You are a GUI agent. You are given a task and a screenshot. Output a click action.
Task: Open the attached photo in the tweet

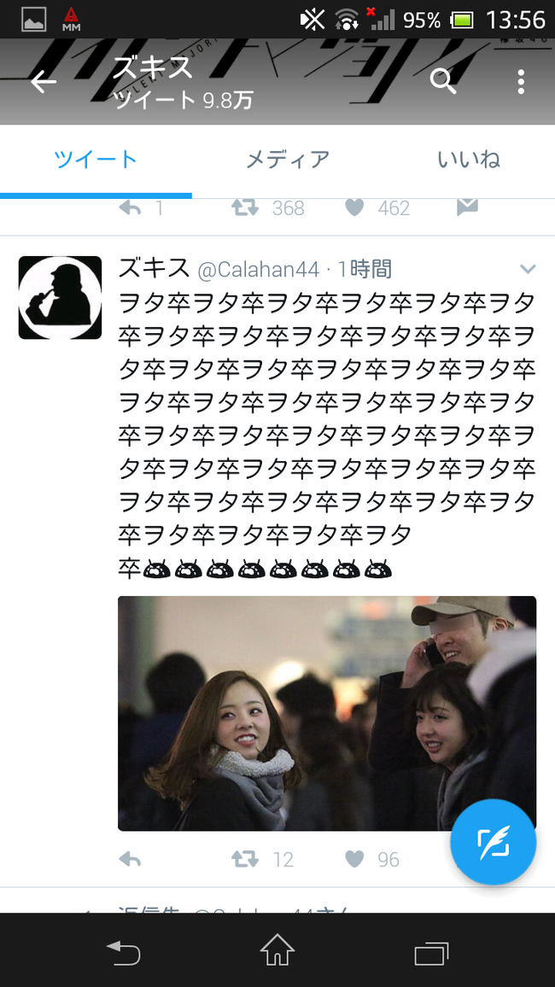tap(326, 713)
